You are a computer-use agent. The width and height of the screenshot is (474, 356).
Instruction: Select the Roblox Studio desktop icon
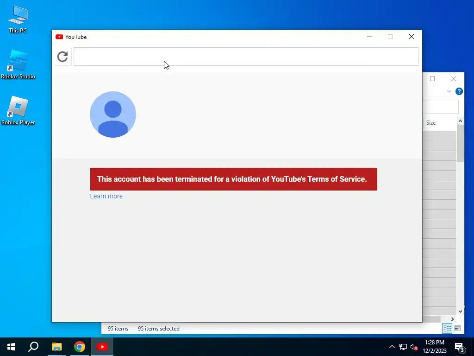coord(18,65)
